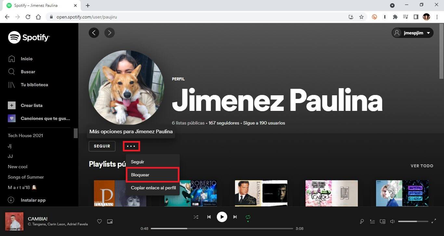The height and width of the screenshot is (236, 444).
Task: Skip to previous track
Action: click(209, 217)
